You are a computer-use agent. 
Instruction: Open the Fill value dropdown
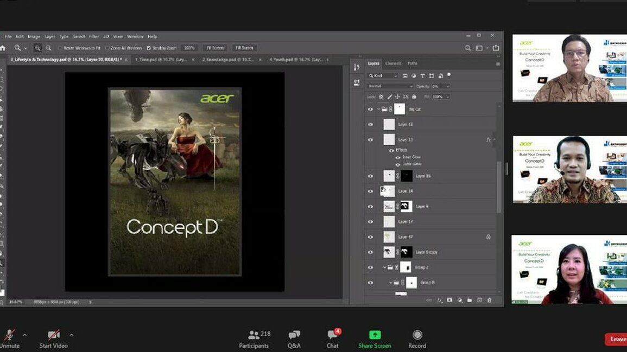click(x=447, y=97)
